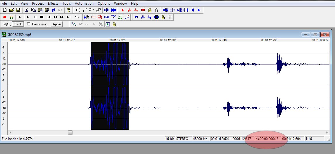Apply the VST effects
Viewport: 335px width, 154px height.
(57, 24)
